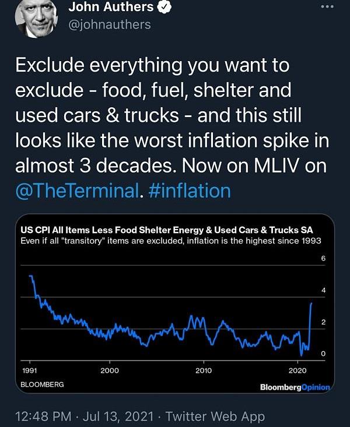The height and width of the screenshot is (427, 350).
Task: Click the chart subtitle about transitory items
Action: [x=171, y=241]
